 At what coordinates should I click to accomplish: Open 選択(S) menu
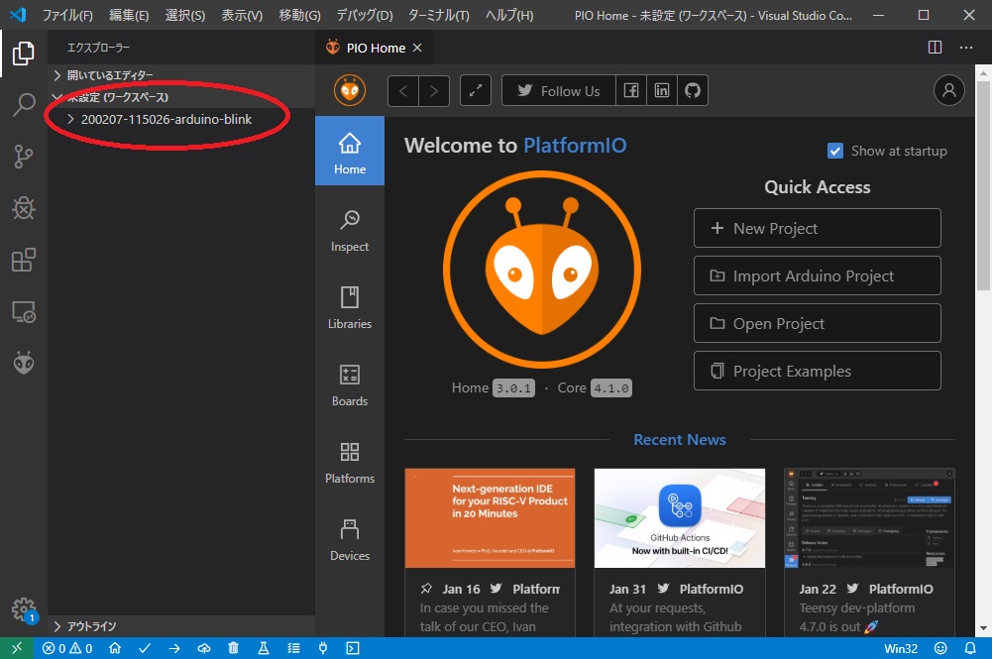click(184, 15)
